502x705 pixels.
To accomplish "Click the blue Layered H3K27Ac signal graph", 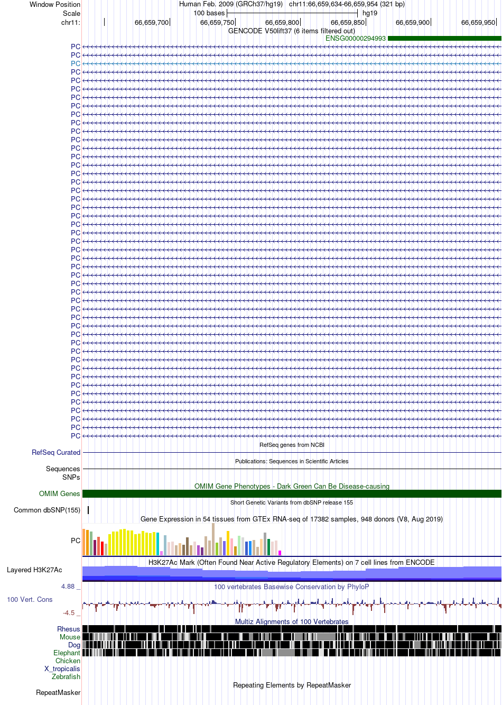I will click(292, 573).
